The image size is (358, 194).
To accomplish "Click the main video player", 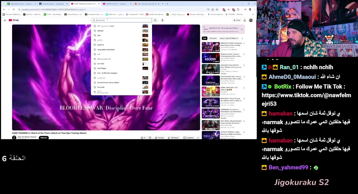I will click(x=106, y=77).
